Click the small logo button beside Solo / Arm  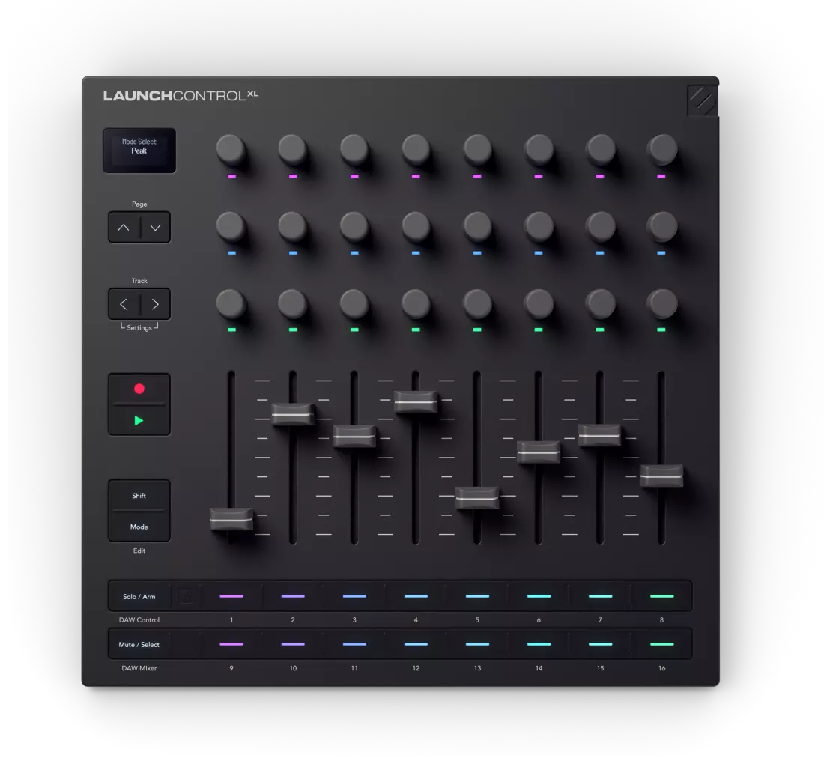(185, 596)
